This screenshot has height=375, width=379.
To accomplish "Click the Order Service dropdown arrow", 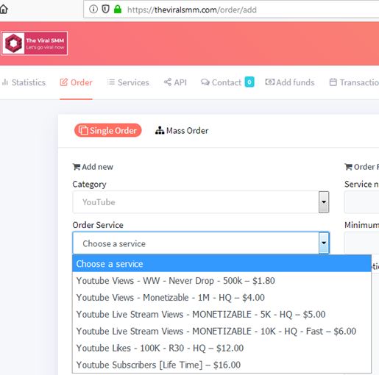I will [x=324, y=243].
